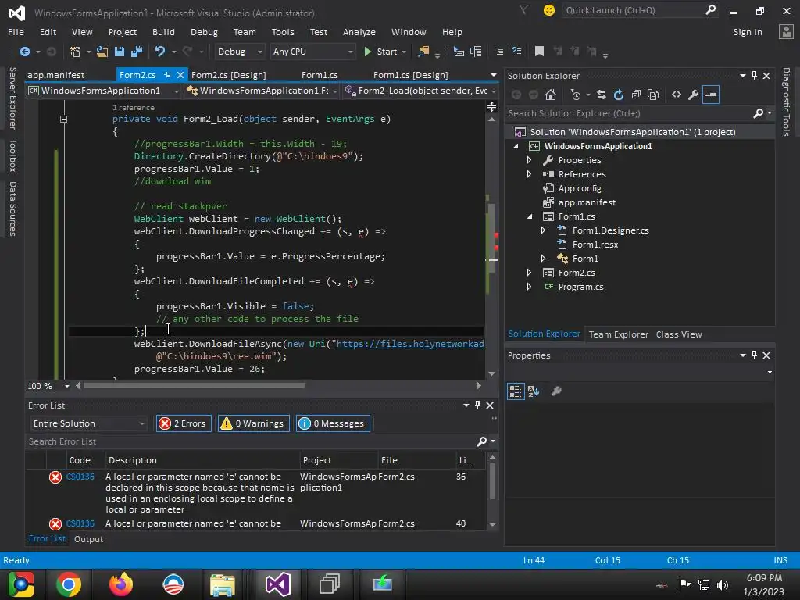
Task: Toggle the 0 Messages filter button
Action: tap(333, 423)
